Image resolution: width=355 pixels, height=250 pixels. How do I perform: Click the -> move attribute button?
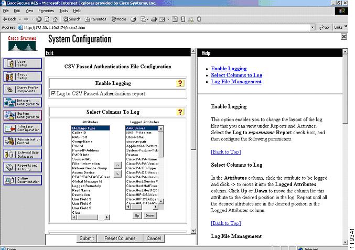click(117, 166)
